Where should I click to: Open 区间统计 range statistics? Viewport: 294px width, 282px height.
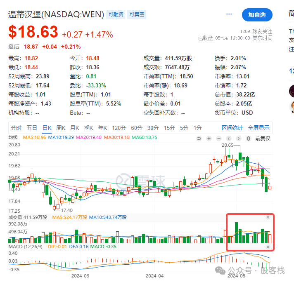coord(232,128)
